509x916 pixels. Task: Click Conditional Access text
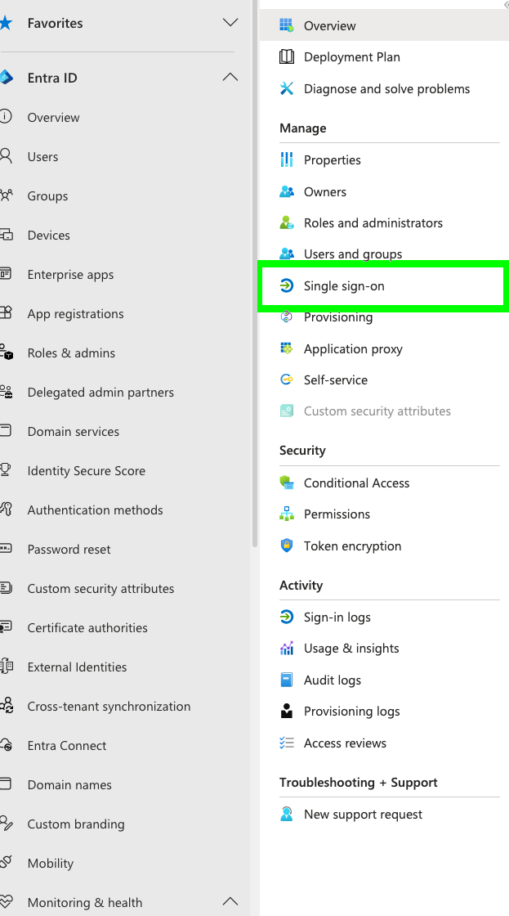click(357, 483)
